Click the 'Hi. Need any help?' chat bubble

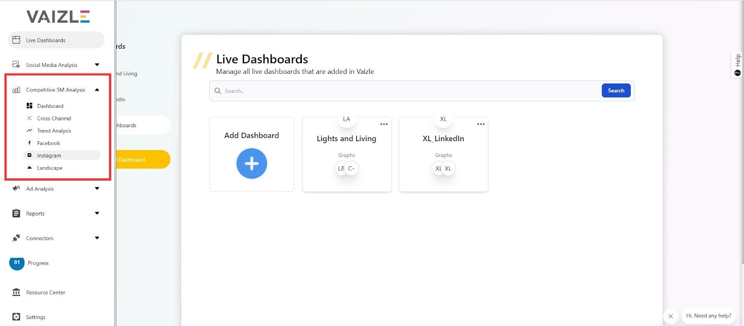(x=709, y=316)
